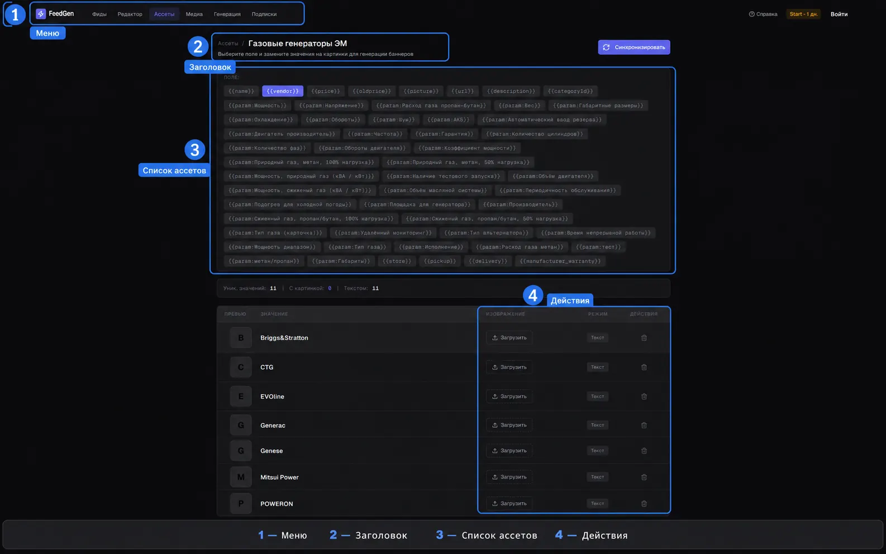886x554 pixels.
Task: Open the Медиа section
Action: tap(194, 14)
